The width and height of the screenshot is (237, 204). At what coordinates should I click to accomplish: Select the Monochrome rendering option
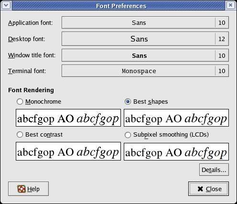point(20,102)
